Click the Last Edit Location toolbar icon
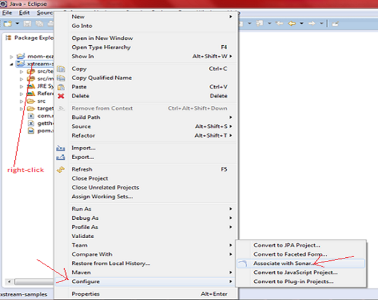Viewport: 378px width, 300px height. (x=335, y=24)
